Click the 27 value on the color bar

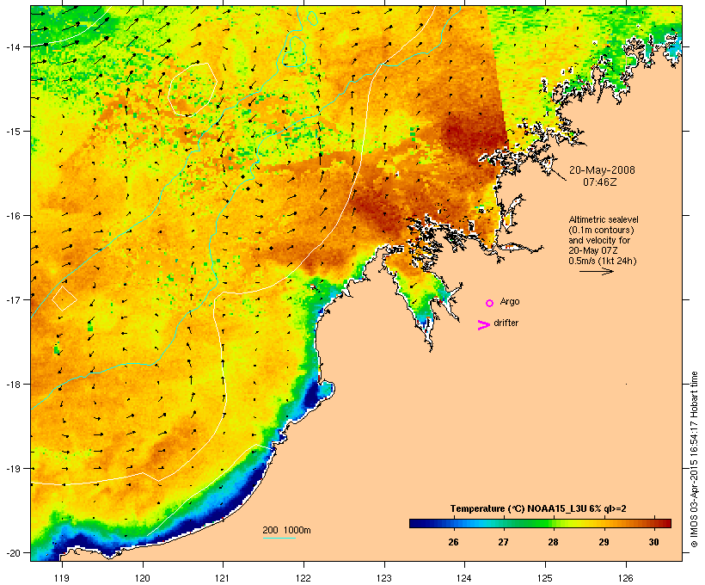pos(503,542)
